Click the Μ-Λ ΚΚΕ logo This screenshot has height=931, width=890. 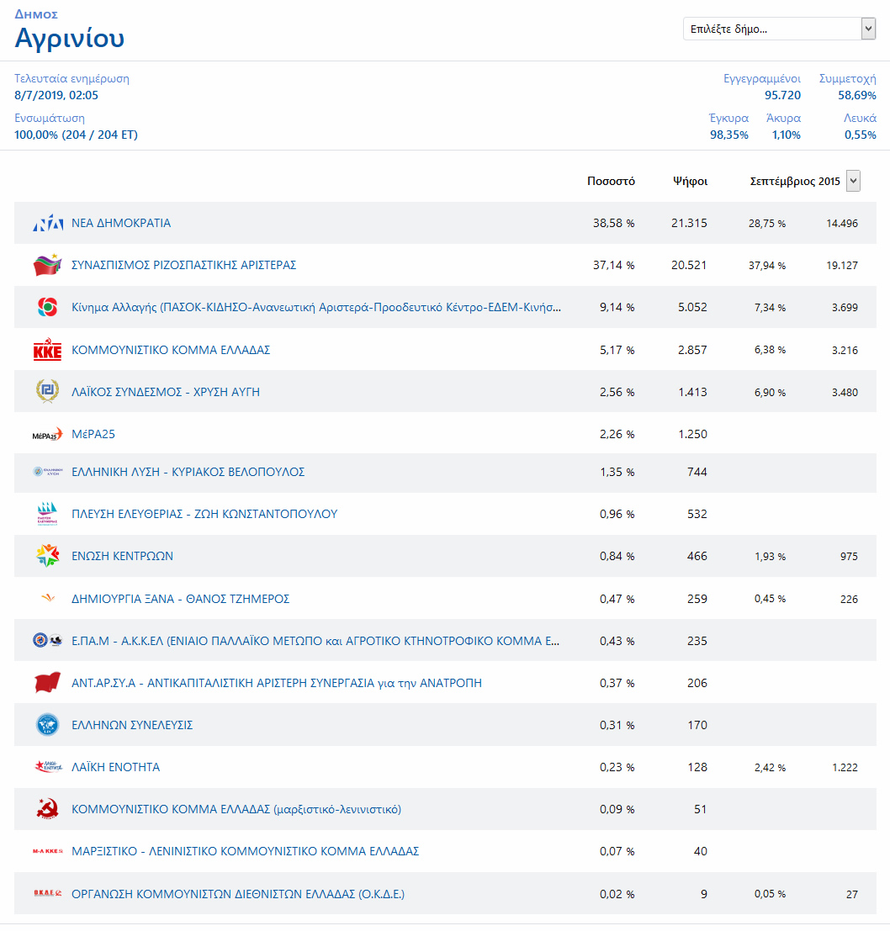point(47,851)
